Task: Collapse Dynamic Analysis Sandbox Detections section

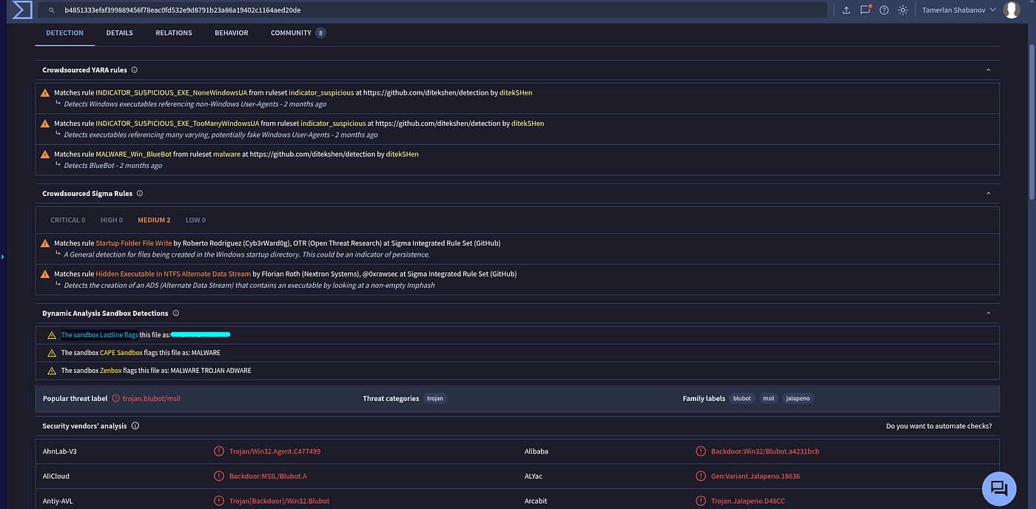Action: (x=988, y=314)
